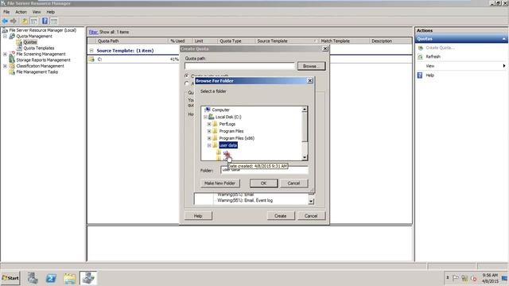Click Create Quota action in Actions pane
Viewport: 509px width, 286px height.
440,48
